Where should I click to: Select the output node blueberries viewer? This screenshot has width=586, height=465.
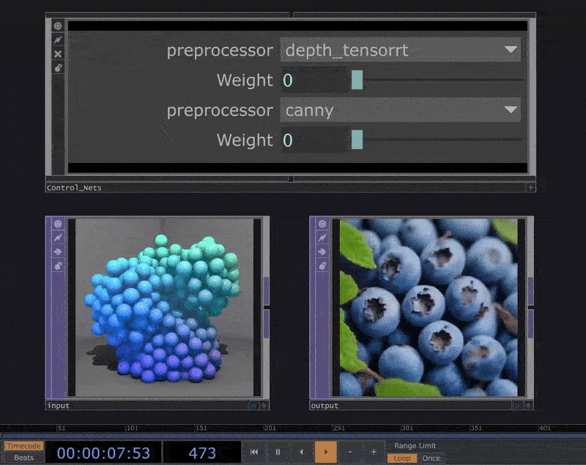pyautogui.click(x=429, y=307)
